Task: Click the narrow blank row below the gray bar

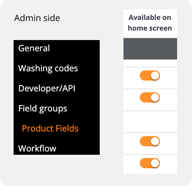Action: click(150, 63)
